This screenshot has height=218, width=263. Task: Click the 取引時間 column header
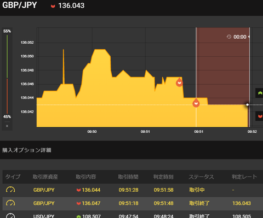(128, 176)
